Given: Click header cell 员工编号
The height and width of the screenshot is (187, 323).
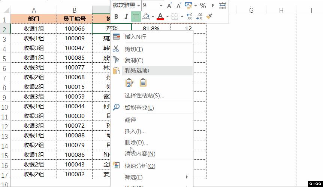Looking at the screenshot, I should click(75, 19).
